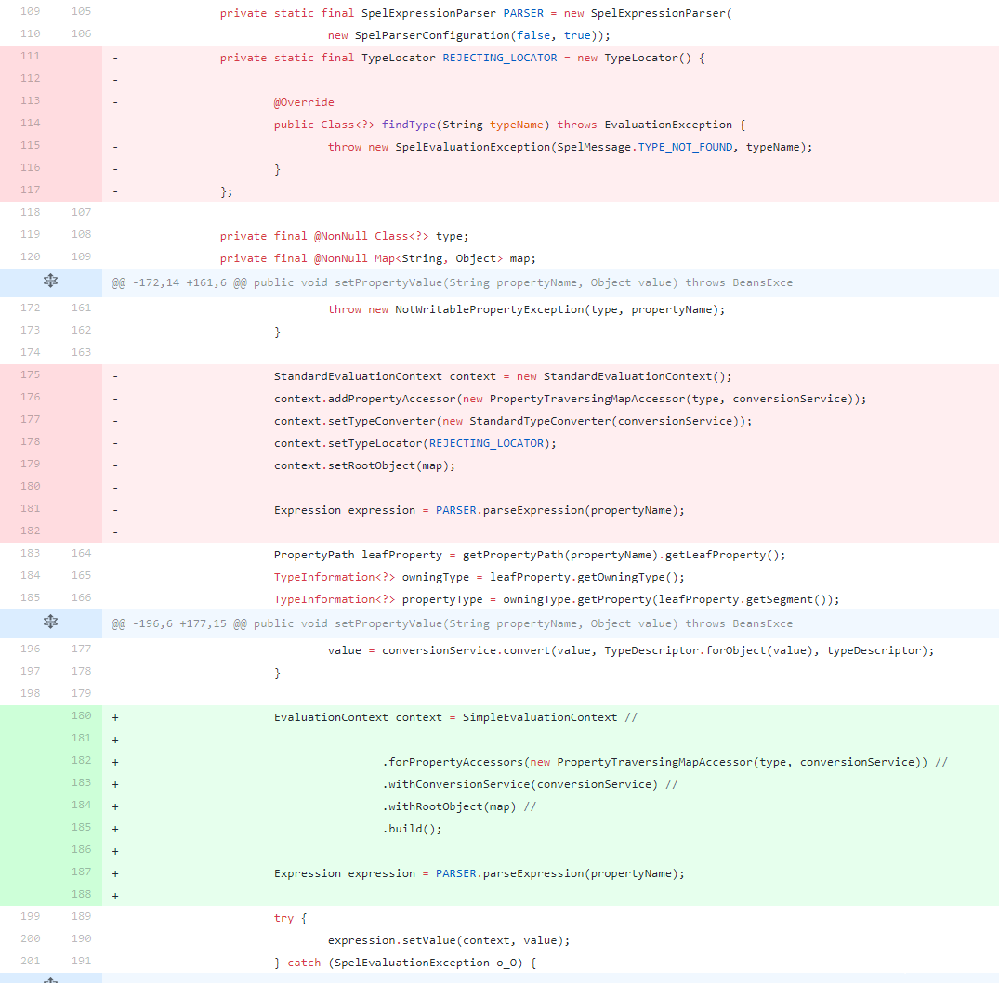Select old line number 117
Image resolution: width=999 pixels, height=983 pixels.
30,190
